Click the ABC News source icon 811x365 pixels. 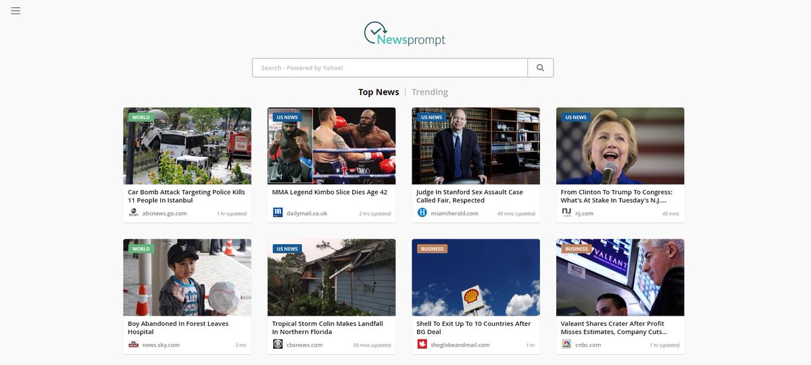pos(134,213)
